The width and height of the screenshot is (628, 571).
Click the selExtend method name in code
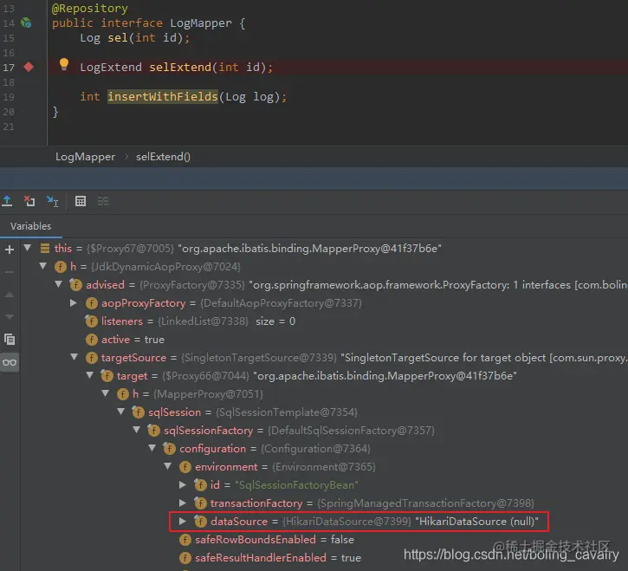[180, 67]
